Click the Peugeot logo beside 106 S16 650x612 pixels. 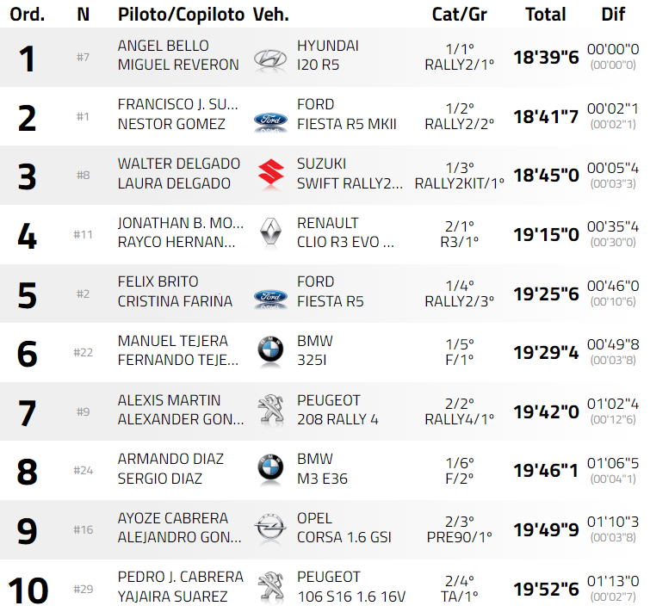click(270, 586)
